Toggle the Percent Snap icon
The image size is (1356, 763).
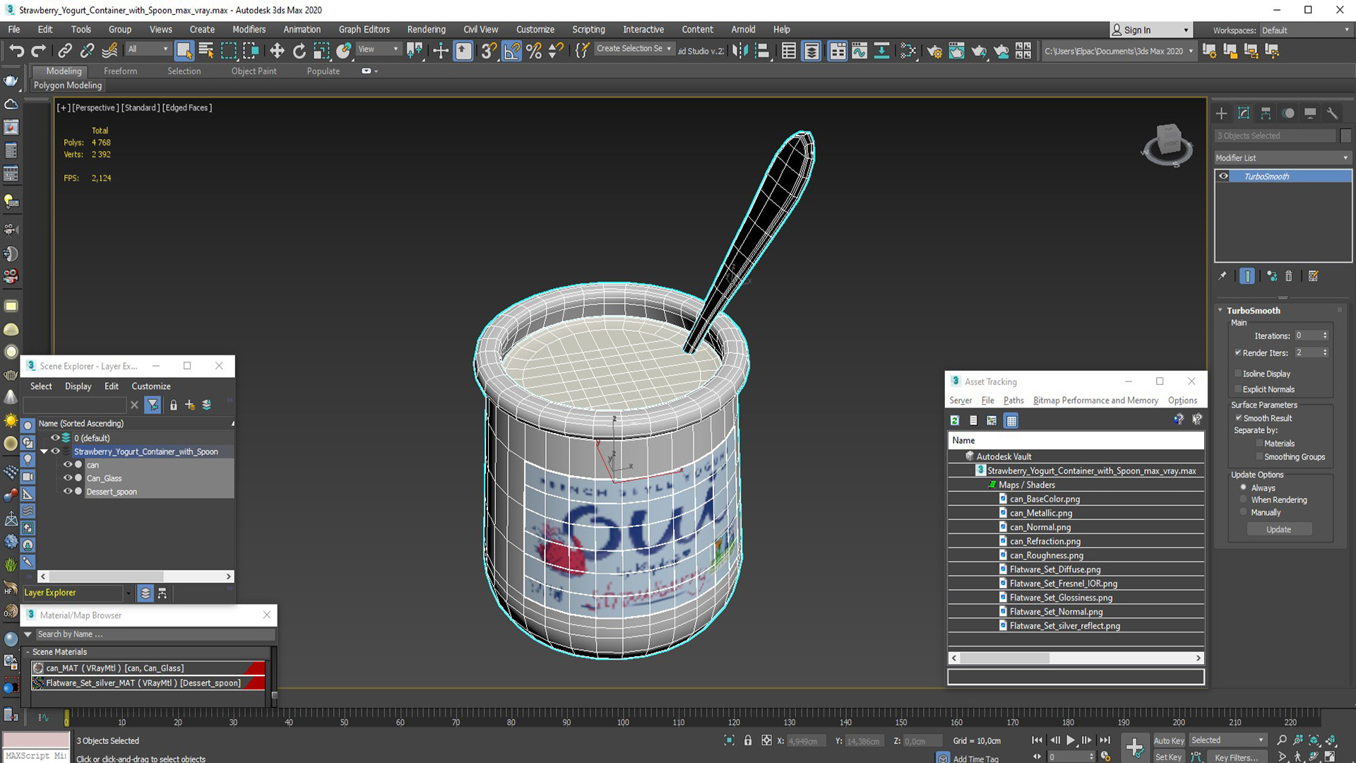click(x=534, y=50)
